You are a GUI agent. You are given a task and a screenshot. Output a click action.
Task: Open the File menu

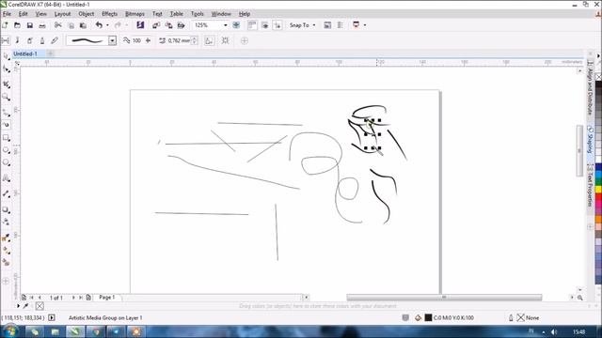(7, 14)
